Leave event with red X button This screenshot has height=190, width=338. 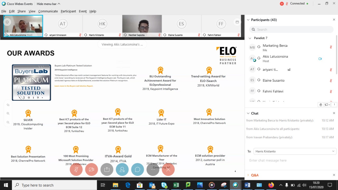(168, 169)
